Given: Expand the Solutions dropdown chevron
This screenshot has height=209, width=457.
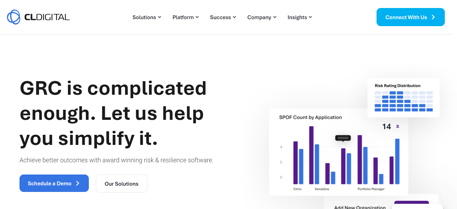Looking at the screenshot, I should (160, 17).
